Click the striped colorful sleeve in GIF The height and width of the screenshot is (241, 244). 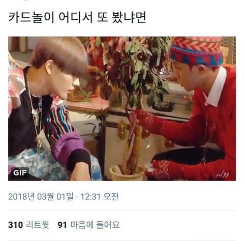point(57,122)
